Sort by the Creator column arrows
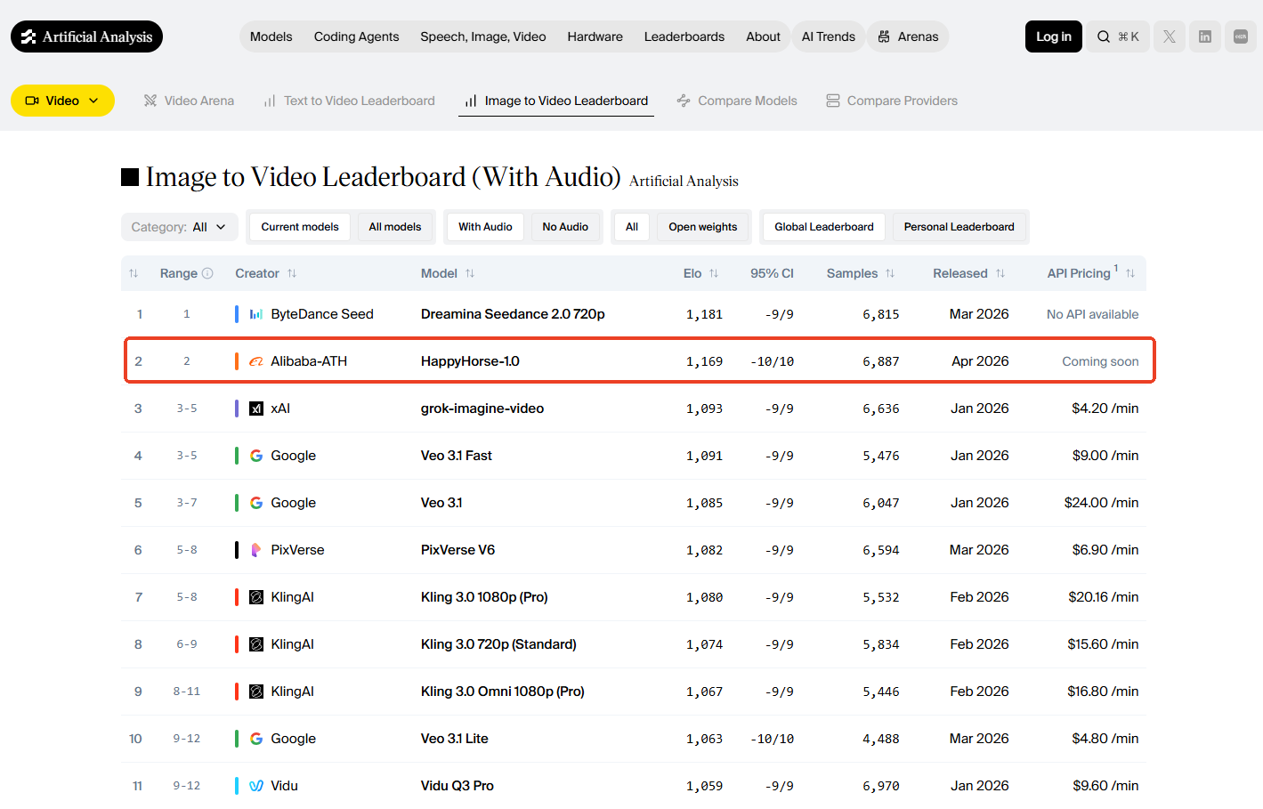This screenshot has width=1263, height=809. (292, 273)
